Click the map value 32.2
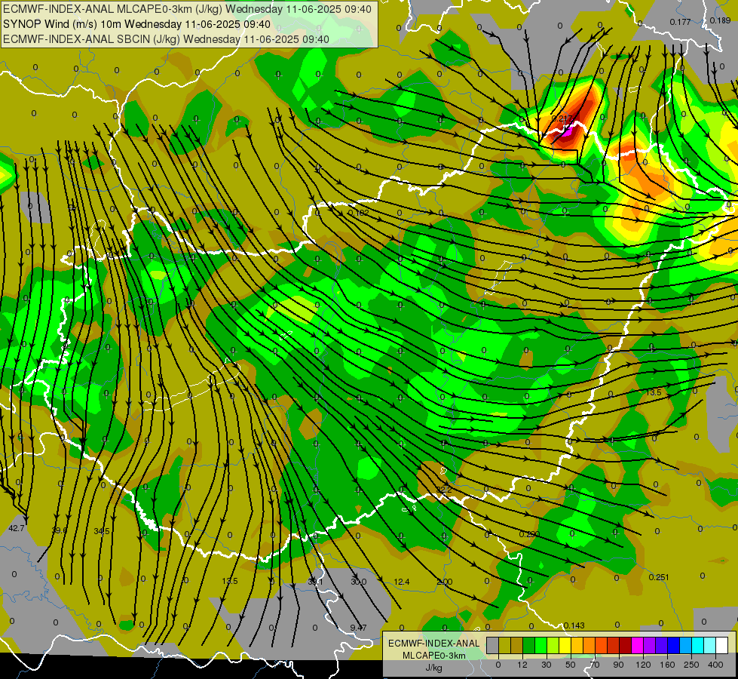The width and height of the screenshot is (738, 679). [x=443, y=490]
